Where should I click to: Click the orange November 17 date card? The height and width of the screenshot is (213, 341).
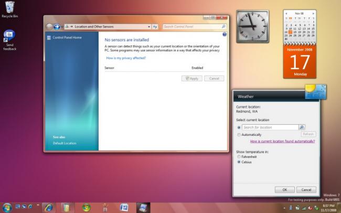coord(300,62)
